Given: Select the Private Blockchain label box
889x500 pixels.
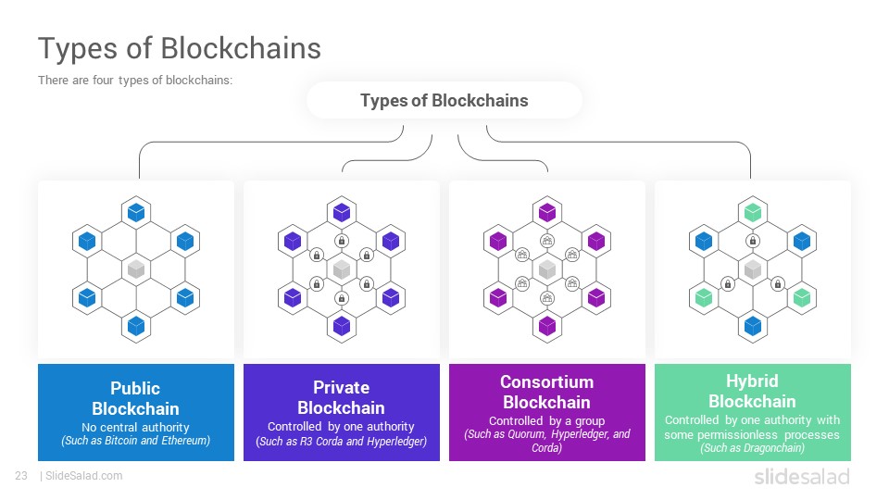Looking at the screenshot, I should [x=342, y=412].
